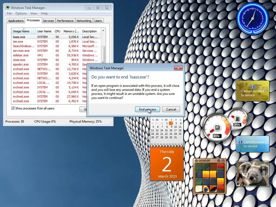Image resolution: width=276 pixels, height=207 pixels.
Task: Click the yellow Cannot connect currency gadget
Action: (253, 91)
